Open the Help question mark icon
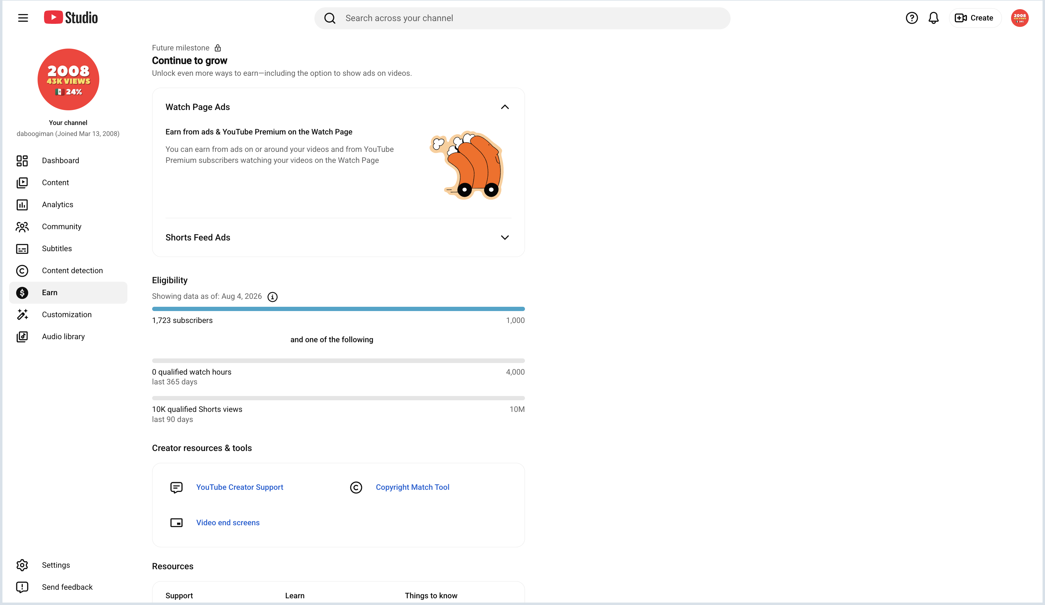The width and height of the screenshot is (1045, 605). pyautogui.click(x=911, y=18)
